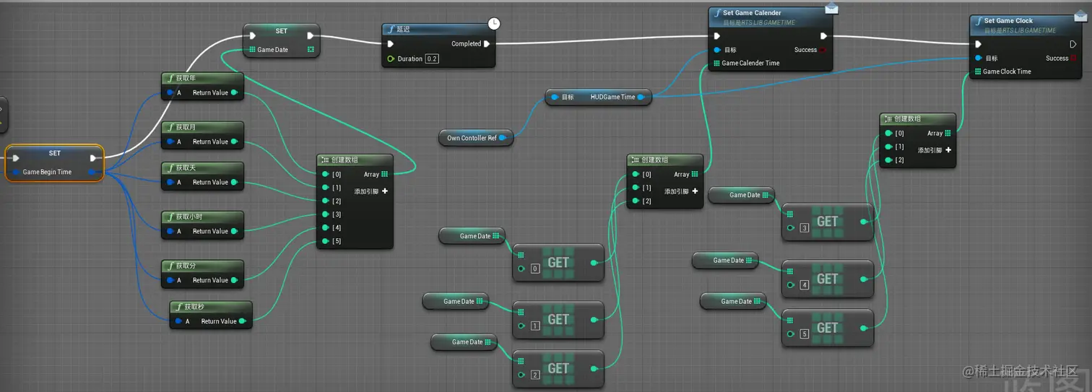The image size is (1092, 392).
Task: Click 目标 input pin on HUDGame Time node
Action: point(555,97)
